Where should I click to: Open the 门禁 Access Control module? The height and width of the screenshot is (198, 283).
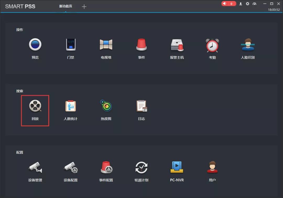point(70,47)
